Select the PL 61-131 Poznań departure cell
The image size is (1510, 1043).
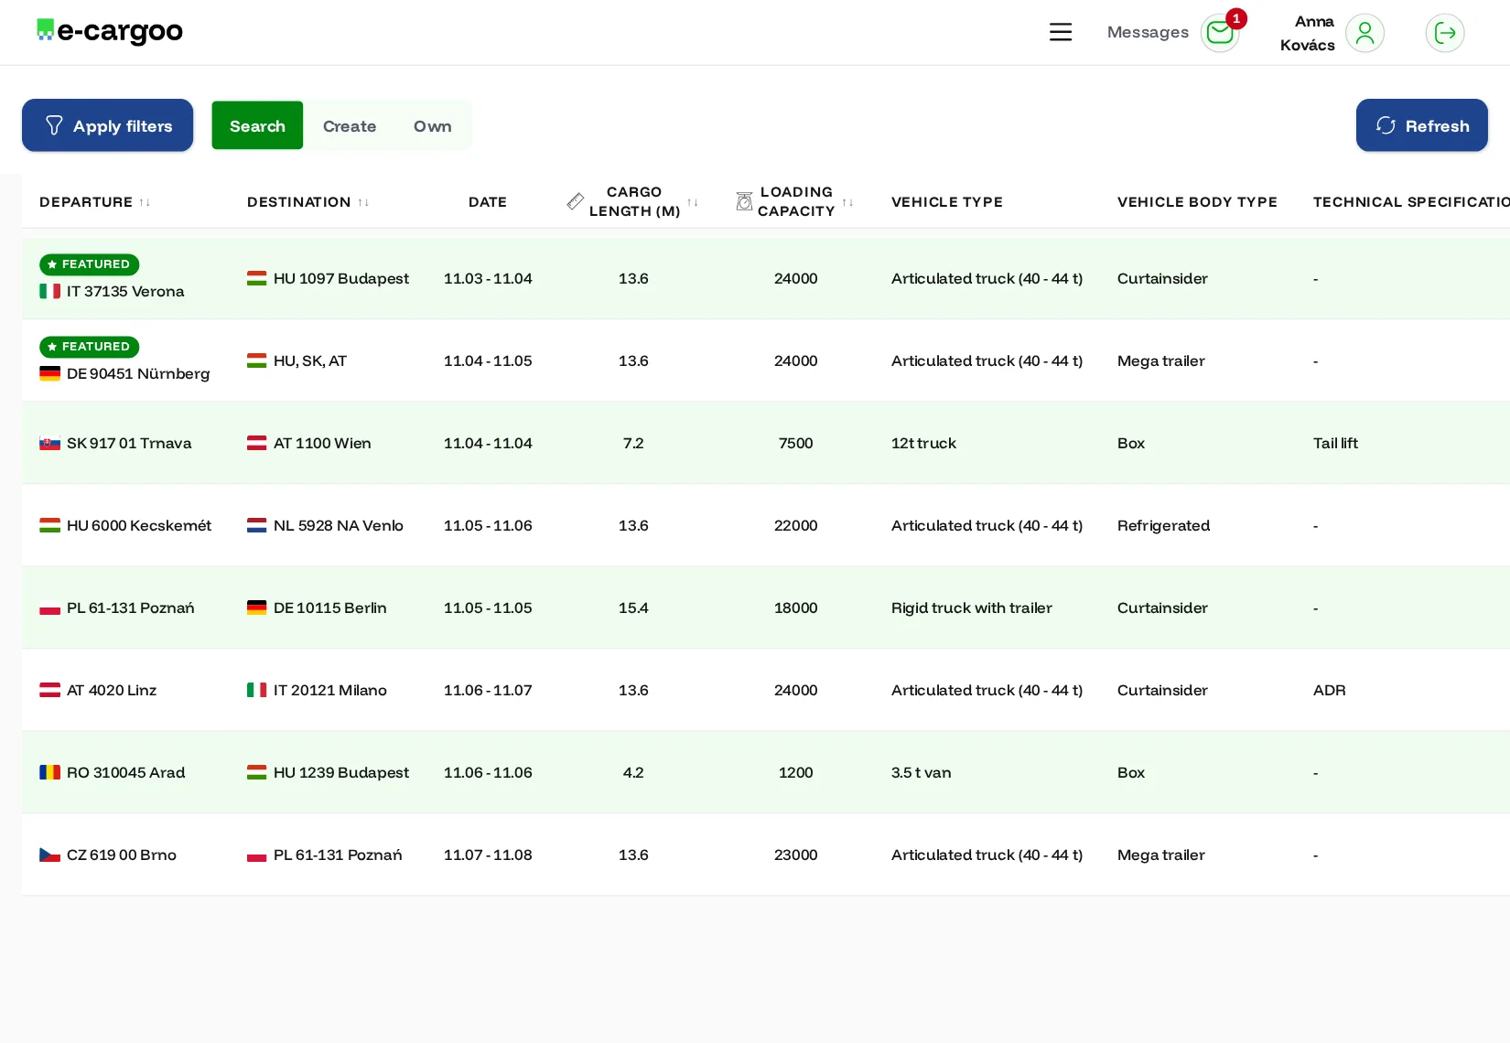pos(117,608)
